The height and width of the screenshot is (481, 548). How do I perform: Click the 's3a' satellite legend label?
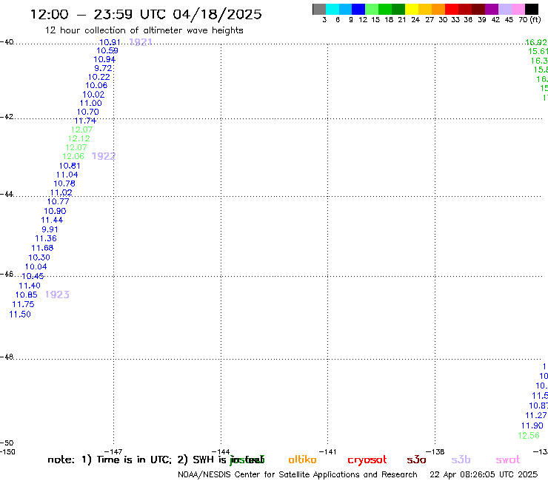point(416,460)
